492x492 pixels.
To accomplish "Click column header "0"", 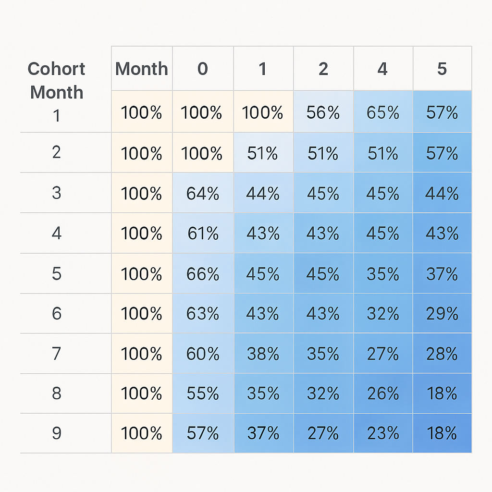I will [203, 69].
